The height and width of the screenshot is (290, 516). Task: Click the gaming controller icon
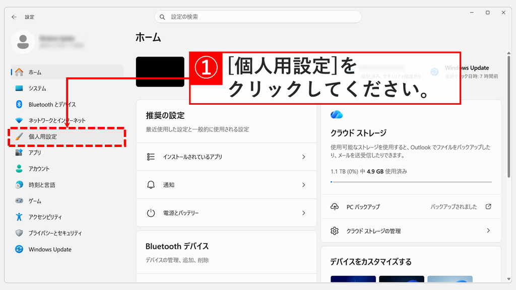(x=20, y=200)
